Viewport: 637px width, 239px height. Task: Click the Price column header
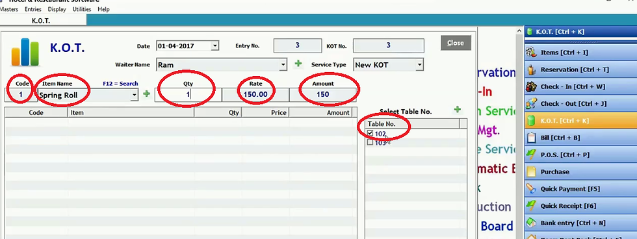(265, 112)
